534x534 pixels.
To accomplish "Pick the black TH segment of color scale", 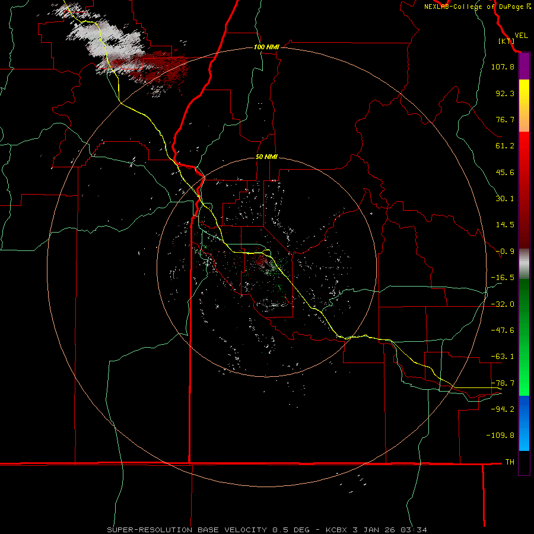I will click(524, 462).
